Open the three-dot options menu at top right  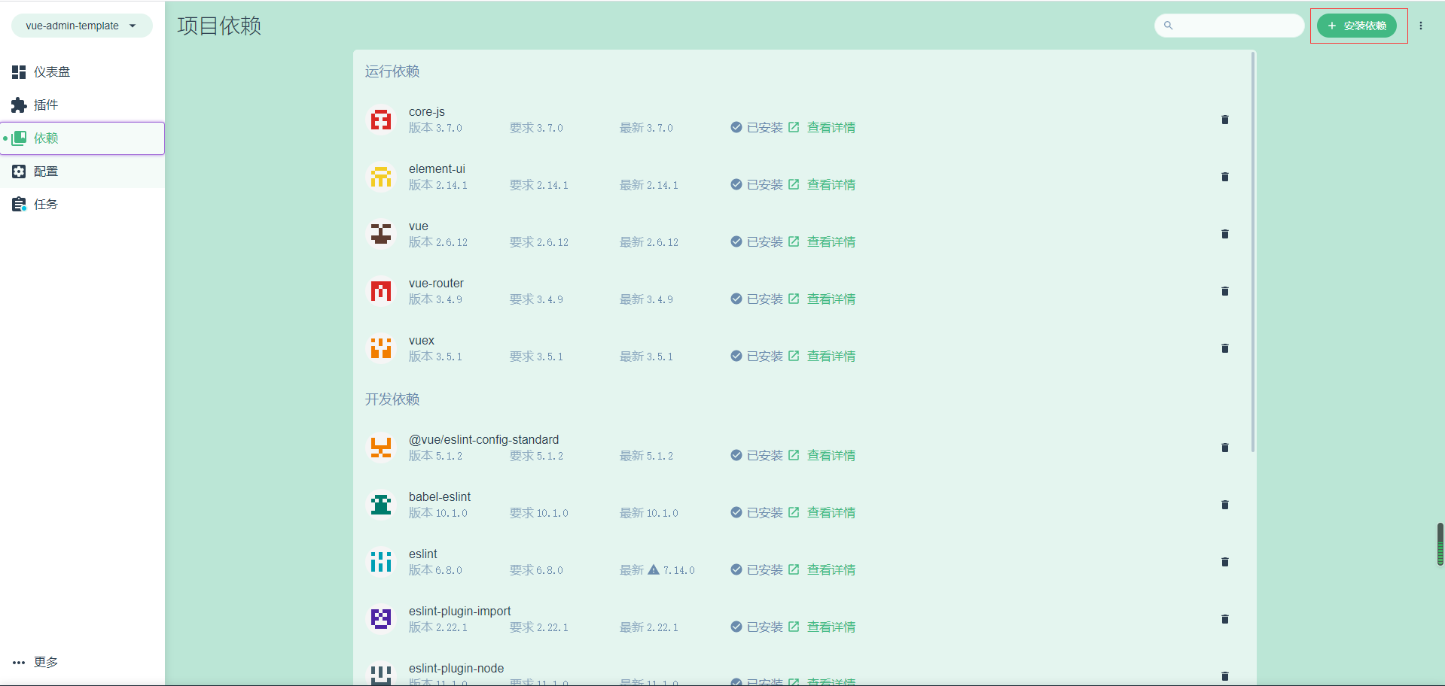1421,26
